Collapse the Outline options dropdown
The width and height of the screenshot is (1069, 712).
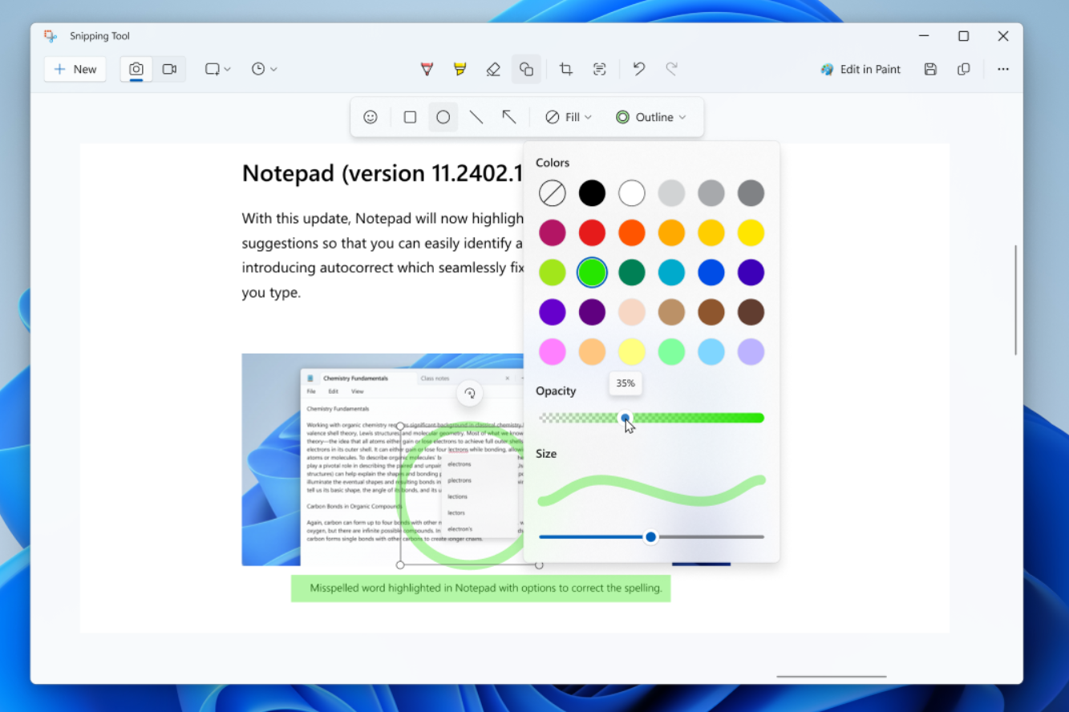pyautogui.click(x=650, y=117)
